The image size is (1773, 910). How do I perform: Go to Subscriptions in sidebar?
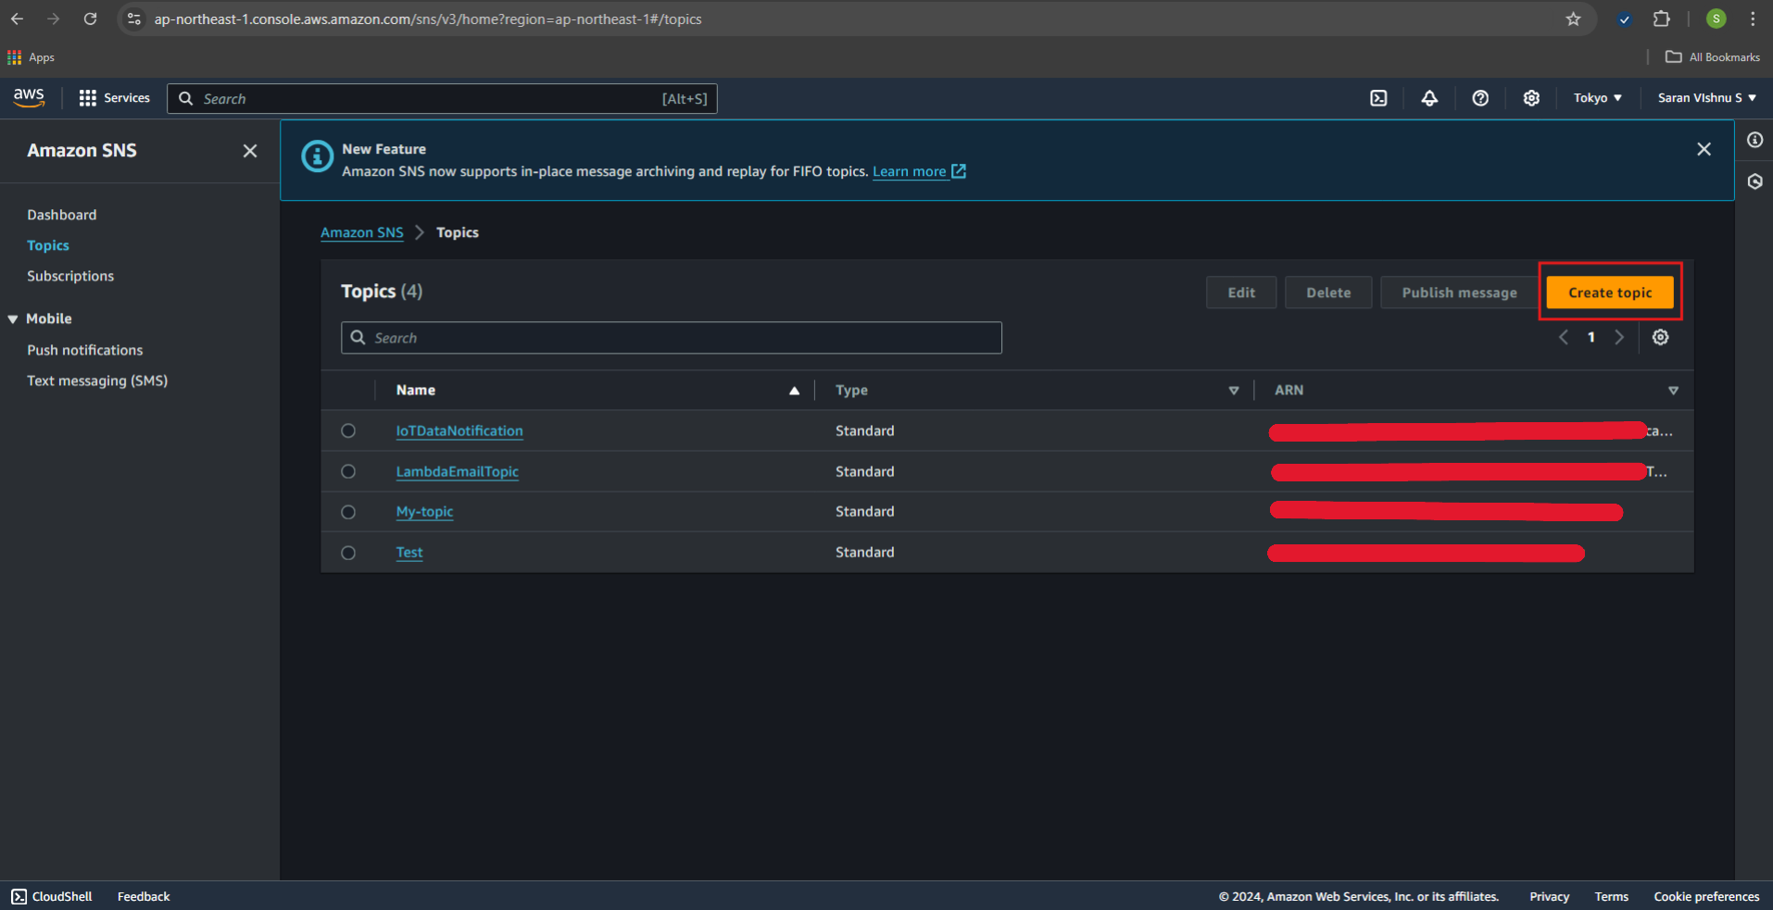[70, 276]
